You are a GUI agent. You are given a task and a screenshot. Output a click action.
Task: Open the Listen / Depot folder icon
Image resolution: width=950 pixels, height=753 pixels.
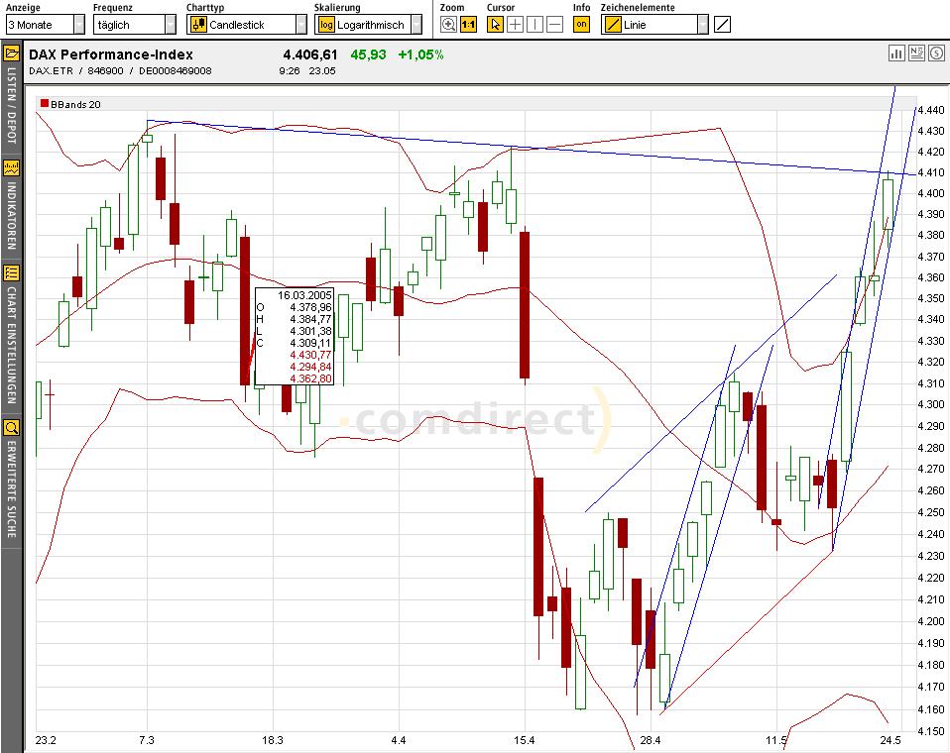click(12, 54)
